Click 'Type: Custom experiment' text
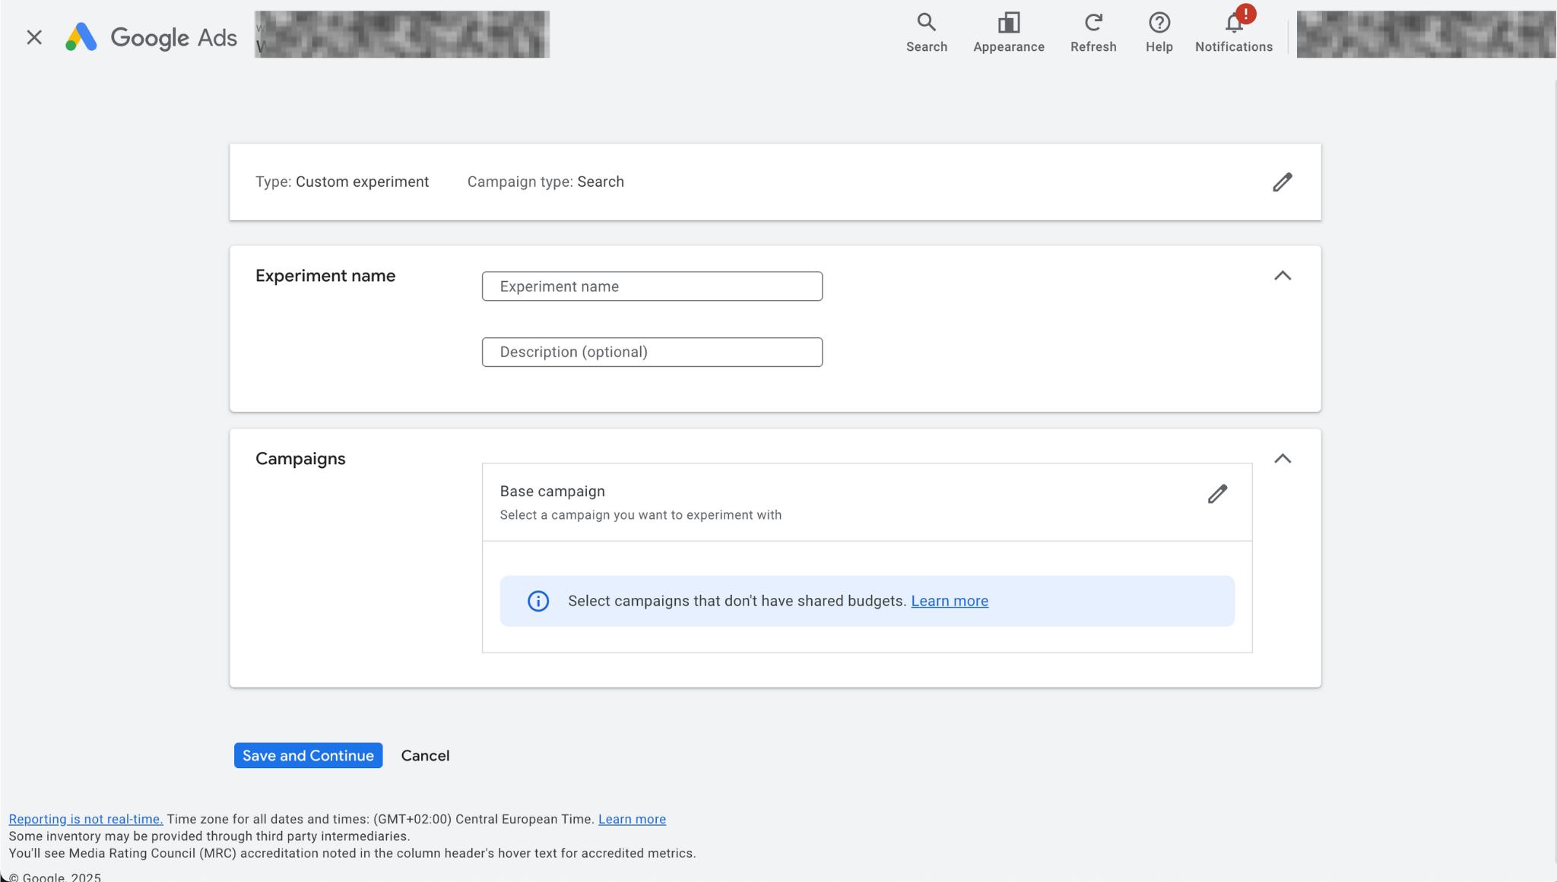The image size is (1557, 882). [342, 182]
